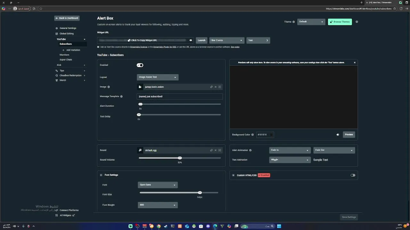
Task: Show info tooltip for Message Template
Action: [121, 96]
